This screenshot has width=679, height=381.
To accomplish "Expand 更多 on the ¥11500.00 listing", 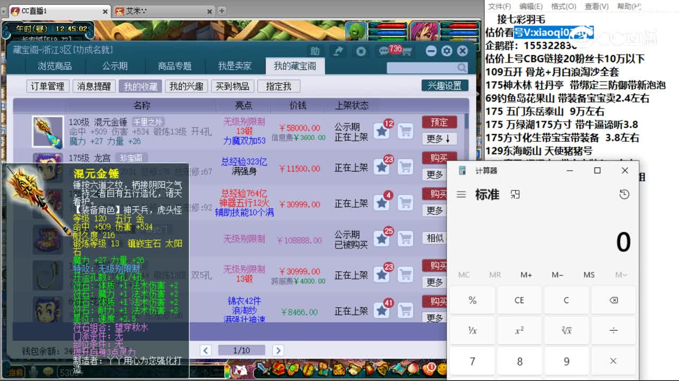I will (435, 175).
